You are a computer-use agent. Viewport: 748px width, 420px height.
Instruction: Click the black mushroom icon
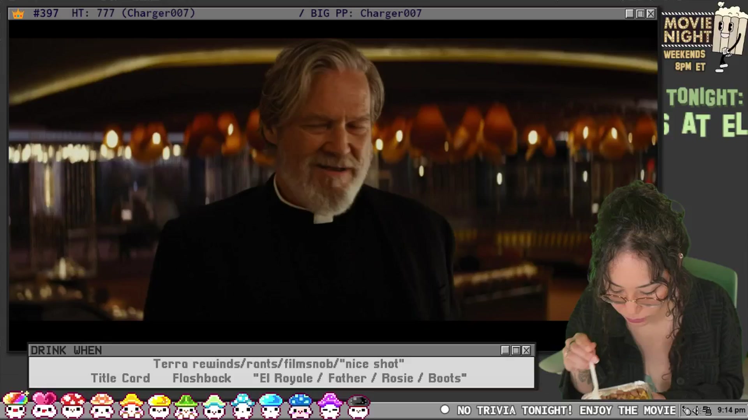pos(358,406)
